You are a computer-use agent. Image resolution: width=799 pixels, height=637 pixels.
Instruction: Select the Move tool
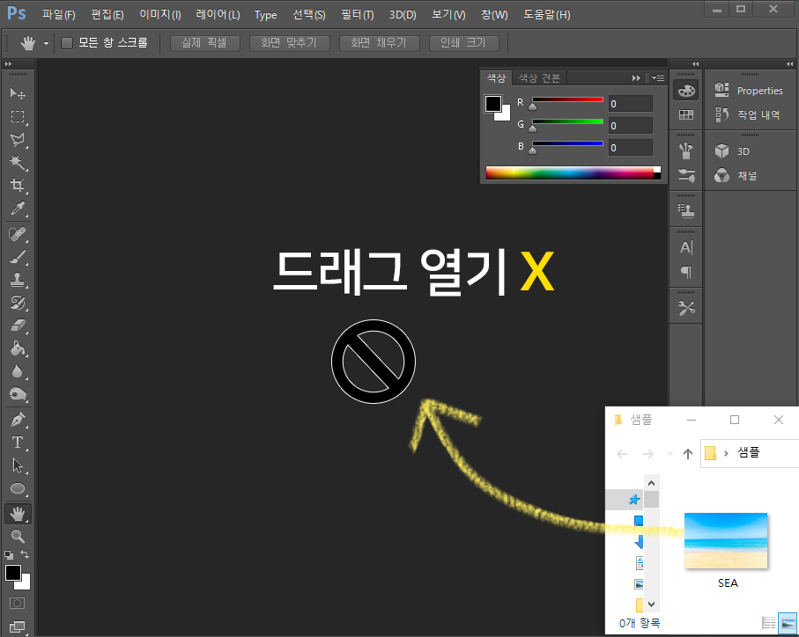(18, 93)
